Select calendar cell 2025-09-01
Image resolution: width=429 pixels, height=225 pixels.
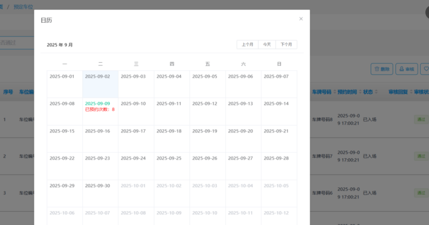pos(64,84)
